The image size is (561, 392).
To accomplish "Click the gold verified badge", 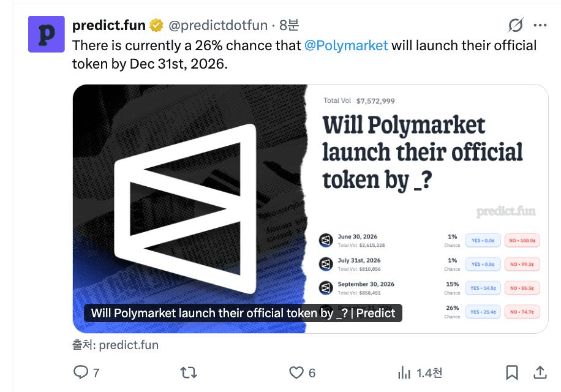I will [x=156, y=25].
